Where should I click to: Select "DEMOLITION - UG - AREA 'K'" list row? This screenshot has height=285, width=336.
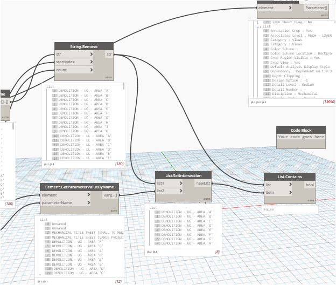81,131
